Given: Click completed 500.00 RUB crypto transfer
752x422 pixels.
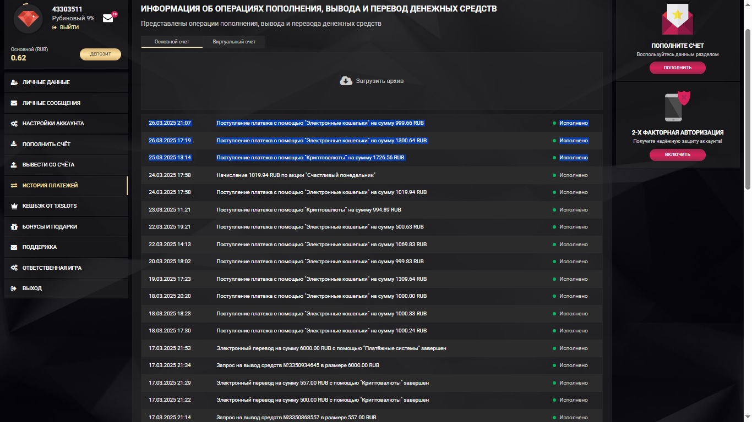Looking at the screenshot, I should [323, 400].
